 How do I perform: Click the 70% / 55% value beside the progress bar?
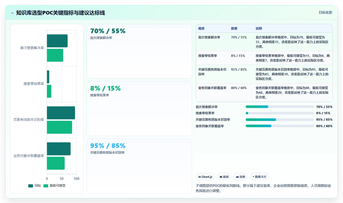pos(324,107)
